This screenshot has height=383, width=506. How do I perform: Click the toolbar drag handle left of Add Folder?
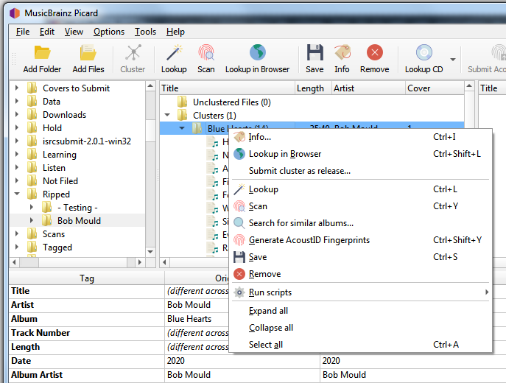coord(14,59)
